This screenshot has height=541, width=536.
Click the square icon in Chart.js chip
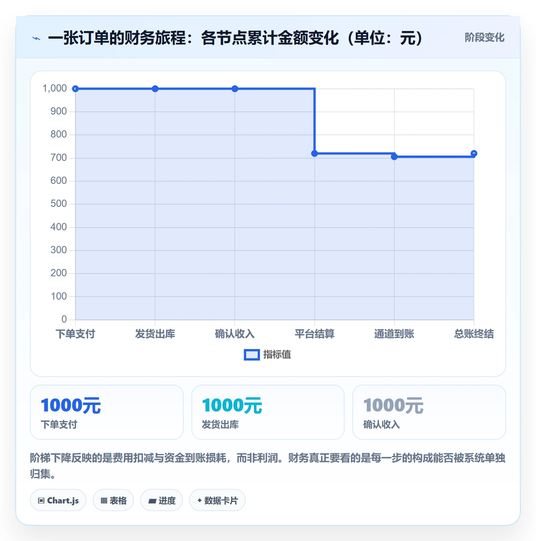(41, 500)
